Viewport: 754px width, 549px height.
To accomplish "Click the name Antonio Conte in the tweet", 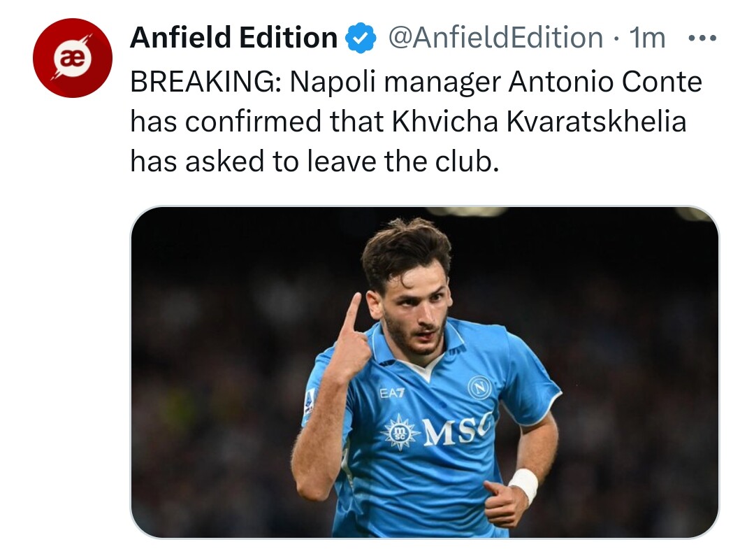I will (x=604, y=83).
